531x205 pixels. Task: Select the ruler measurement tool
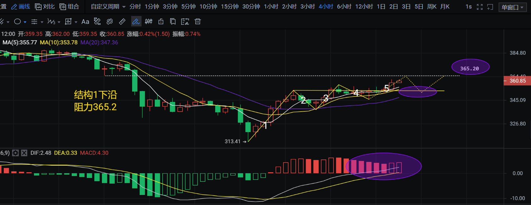(x=122, y=22)
